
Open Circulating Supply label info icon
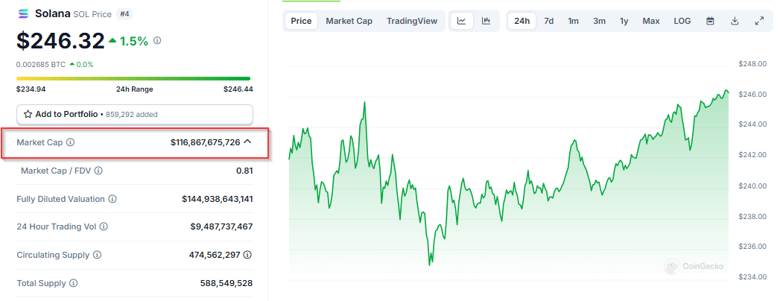[x=97, y=255]
